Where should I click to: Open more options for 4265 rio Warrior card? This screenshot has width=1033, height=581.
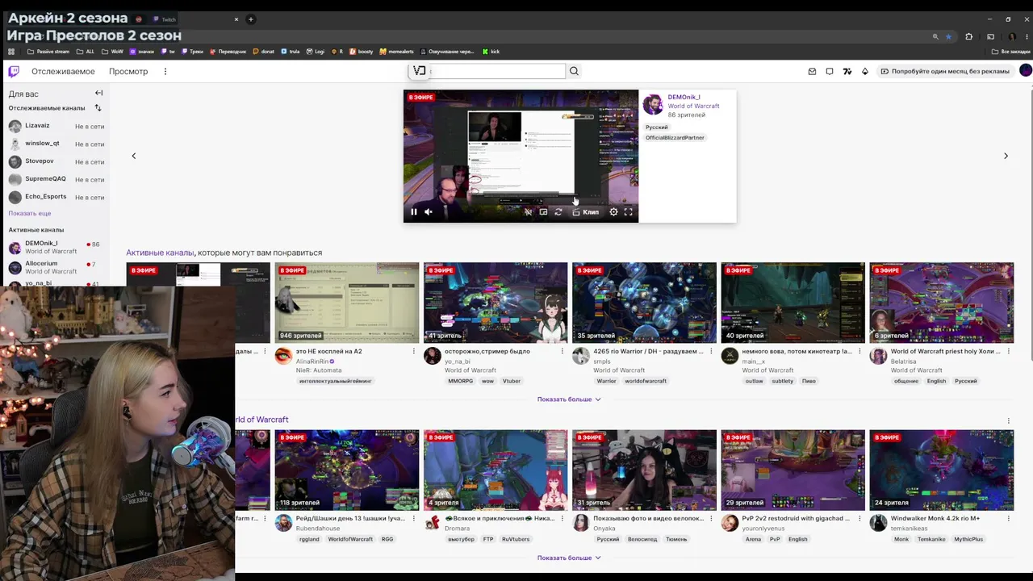pyautogui.click(x=711, y=351)
